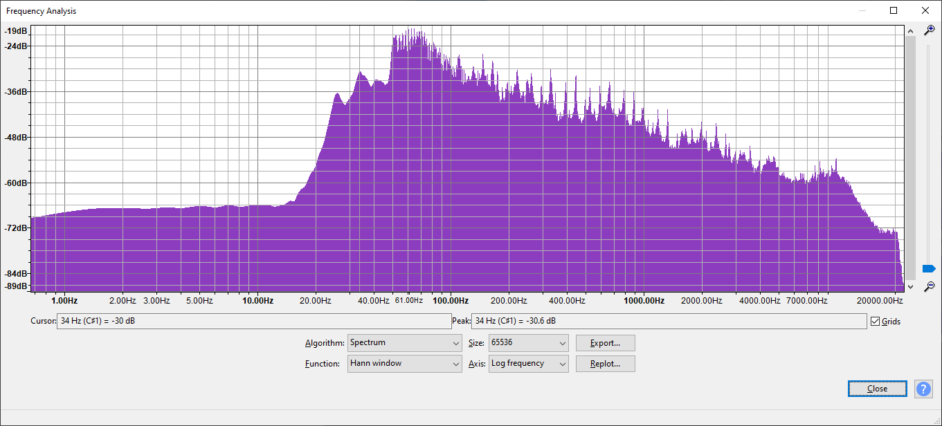Click the Close button at bottom right
Image resolution: width=942 pixels, height=426 pixels.
click(877, 389)
